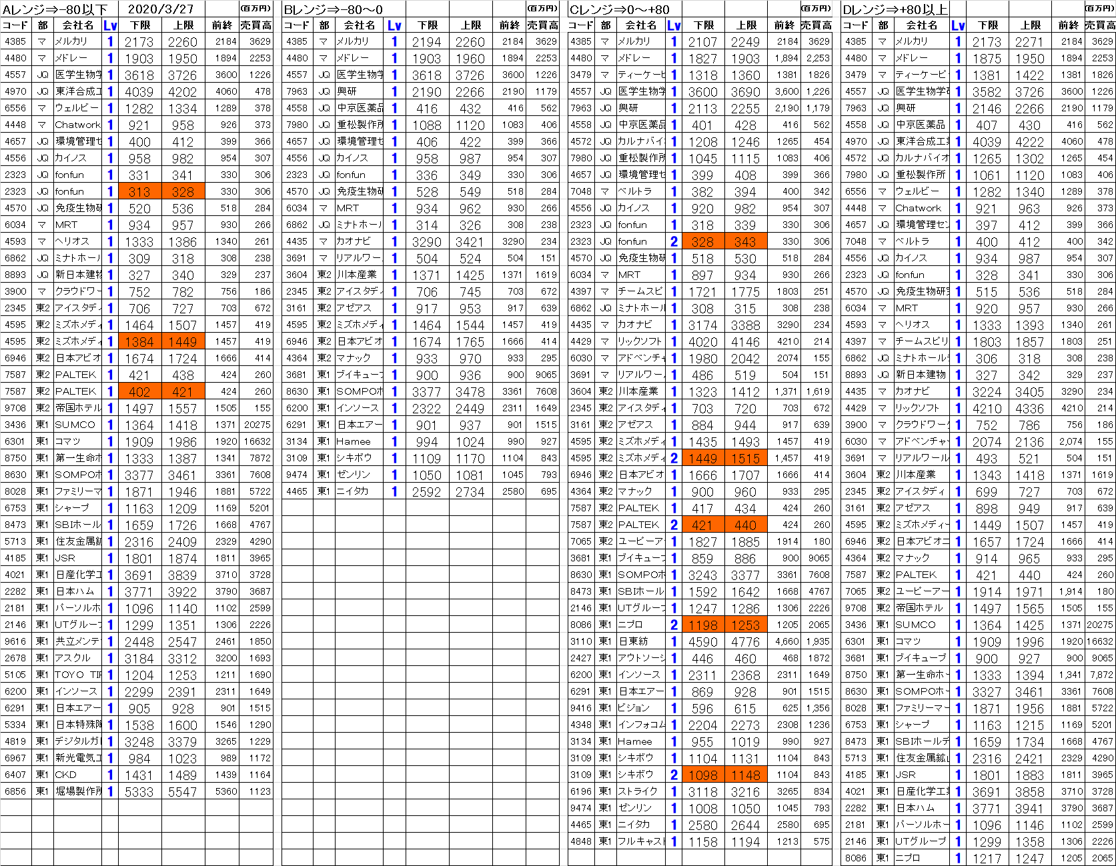Viewport: 1116px width, 866px height.
Task: Click the upper limit value '3216'
Action: point(745,792)
